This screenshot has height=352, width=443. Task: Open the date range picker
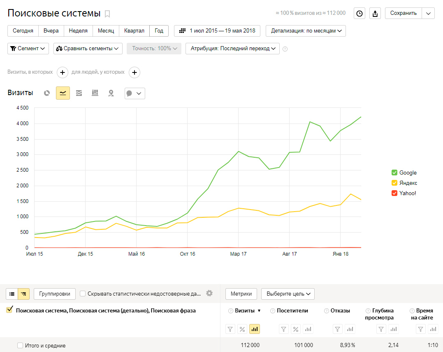217,31
